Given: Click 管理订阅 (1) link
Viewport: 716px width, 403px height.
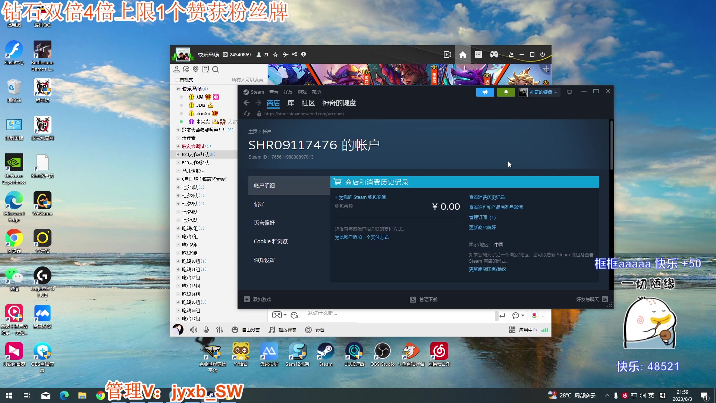Looking at the screenshot, I should [482, 218].
